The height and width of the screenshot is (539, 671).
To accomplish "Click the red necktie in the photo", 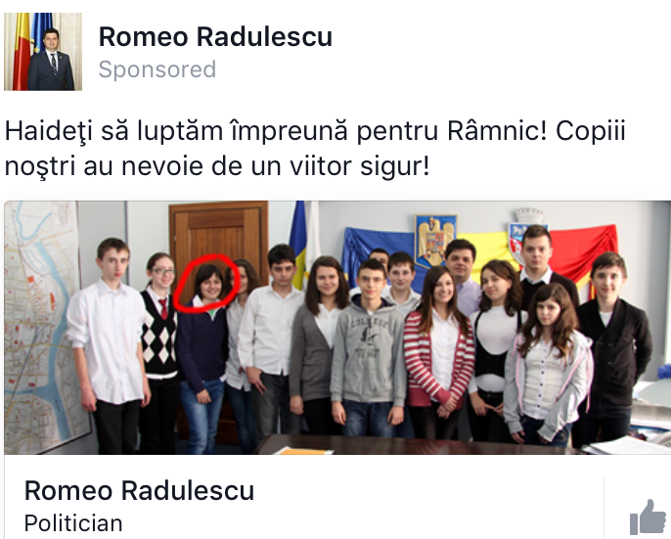I will pos(163,309).
